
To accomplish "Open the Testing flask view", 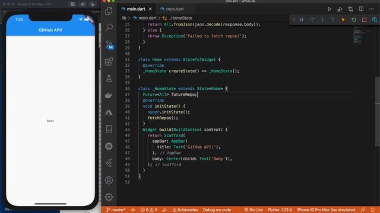I will 109,78.
